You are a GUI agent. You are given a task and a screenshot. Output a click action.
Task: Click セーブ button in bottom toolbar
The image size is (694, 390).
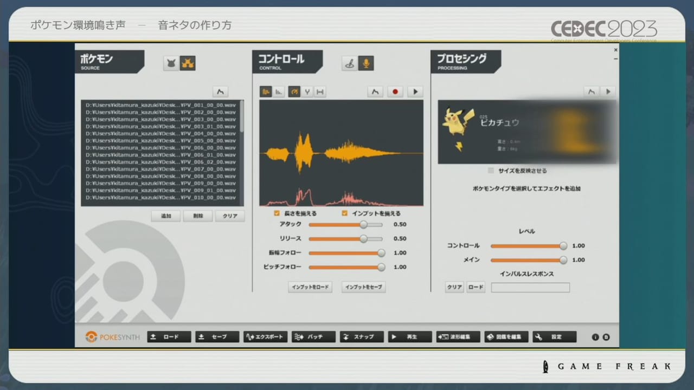click(x=217, y=337)
